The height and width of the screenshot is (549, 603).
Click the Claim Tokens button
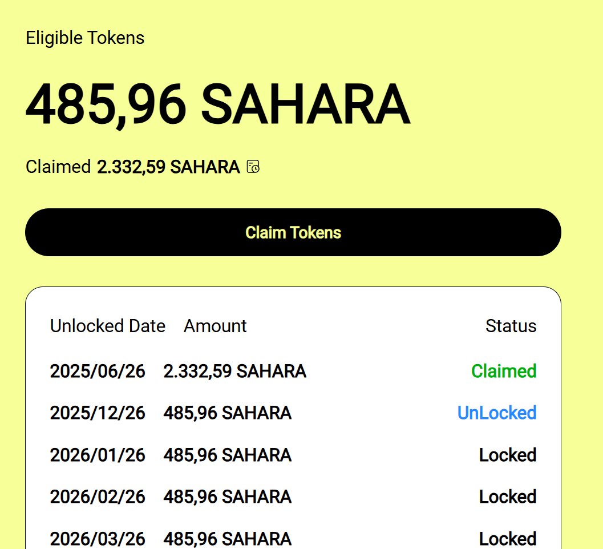click(293, 232)
